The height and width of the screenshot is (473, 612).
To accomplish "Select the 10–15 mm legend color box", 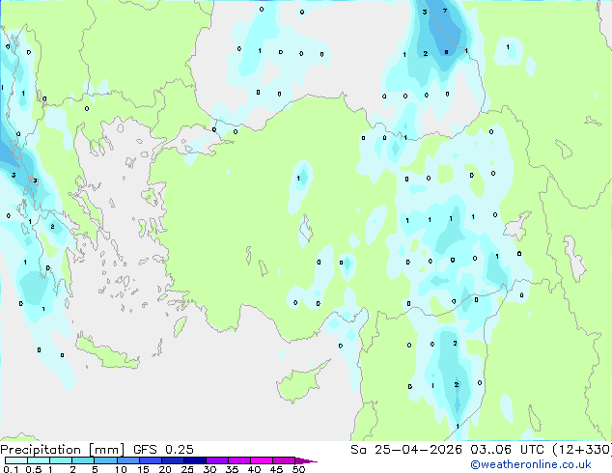I will (128, 460).
